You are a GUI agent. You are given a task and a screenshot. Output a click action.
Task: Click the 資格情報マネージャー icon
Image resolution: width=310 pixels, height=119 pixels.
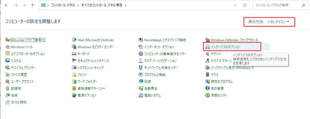point(74,89)
